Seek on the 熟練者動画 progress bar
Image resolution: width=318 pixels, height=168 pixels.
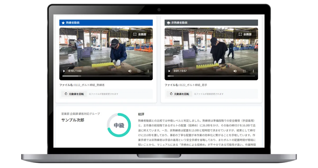[106, 76]
